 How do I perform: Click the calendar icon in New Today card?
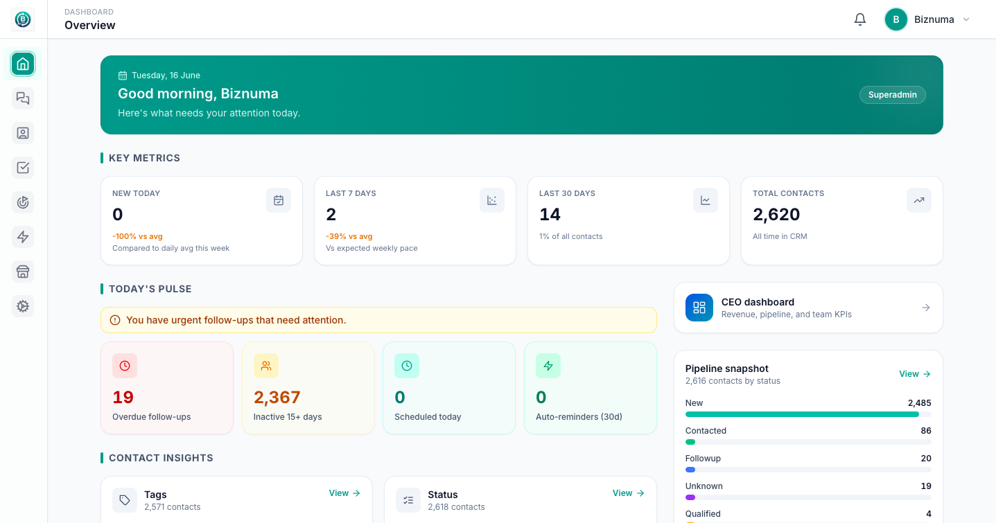279,200
